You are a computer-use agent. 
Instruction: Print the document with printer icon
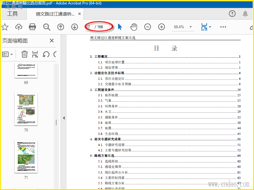point(32,27)
